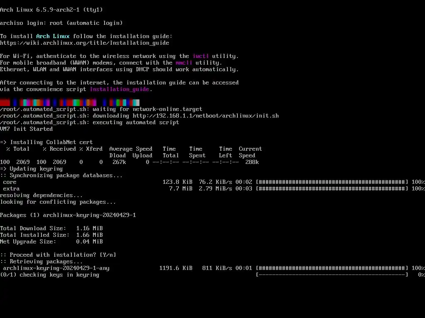
Task: Click ':: Retrieving packages...' line
Action: coord(42,262)
